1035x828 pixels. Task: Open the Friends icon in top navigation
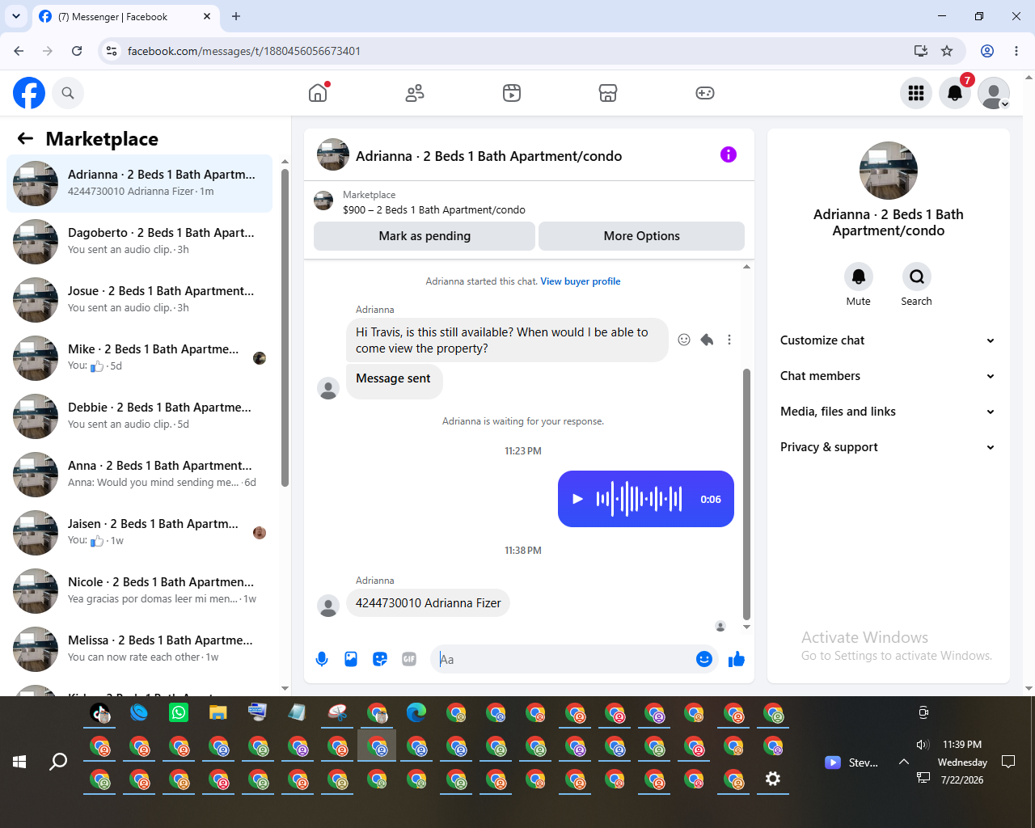[x=415, y=93]
